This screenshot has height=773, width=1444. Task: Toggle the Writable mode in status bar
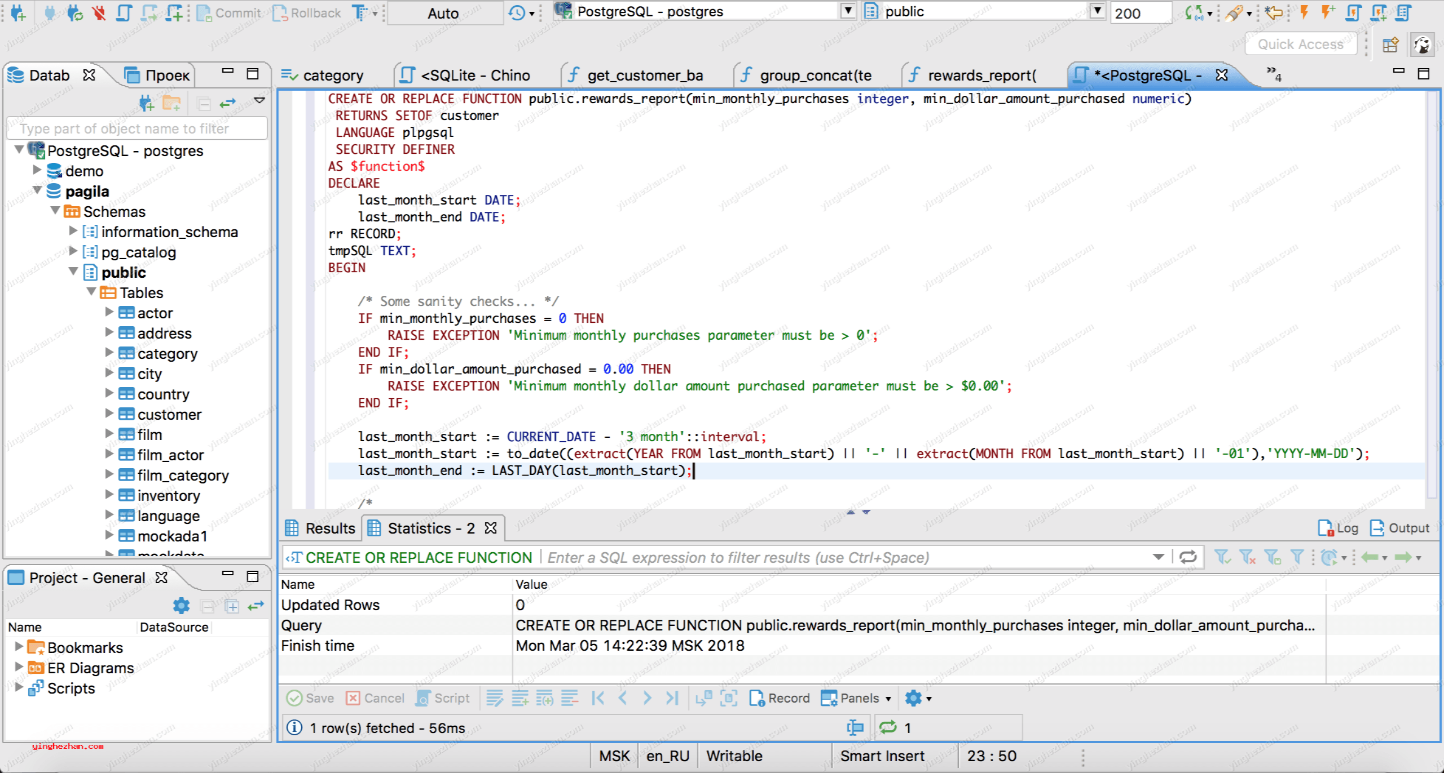click(733, 757)
